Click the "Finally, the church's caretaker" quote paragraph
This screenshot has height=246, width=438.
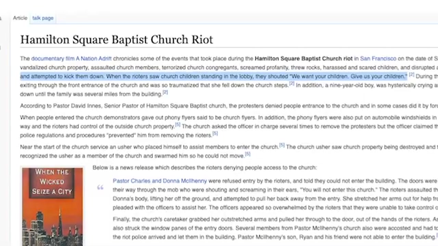pyautogui.click(x=240, y=219)
